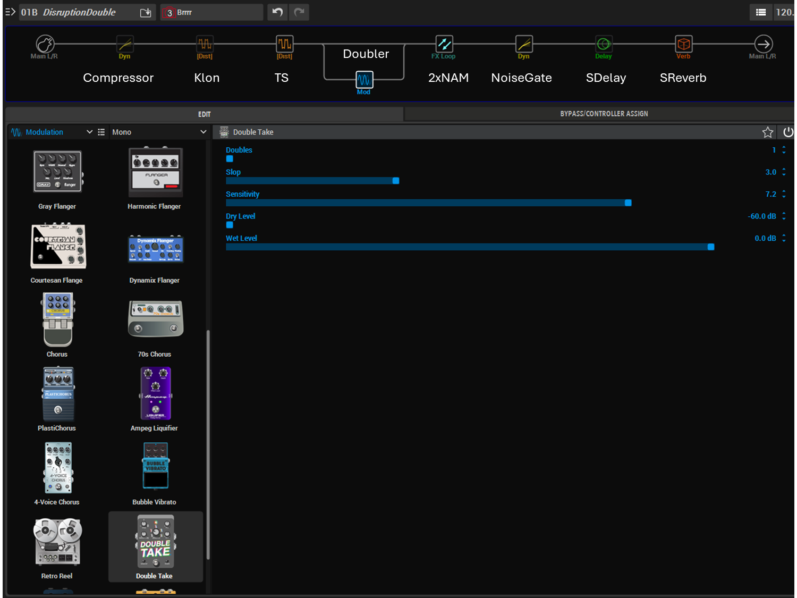This screenshot has width=797, height=598.
Task: Click the Sensitivity slider handle
Action: click(628, 203)
